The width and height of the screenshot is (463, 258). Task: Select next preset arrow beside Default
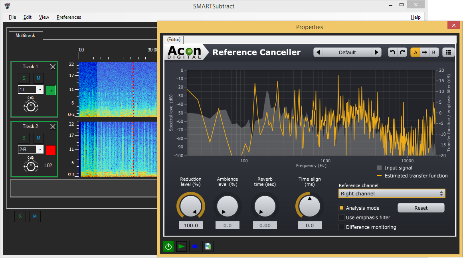(x=376, y=53)
